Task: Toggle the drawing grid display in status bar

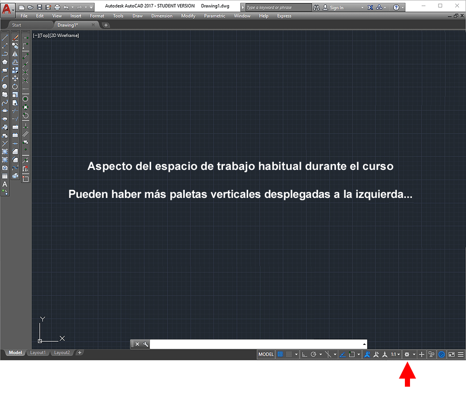Action: click(x=280, y=354)
